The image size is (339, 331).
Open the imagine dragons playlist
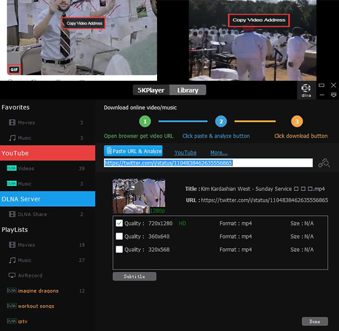coord(47,290)
